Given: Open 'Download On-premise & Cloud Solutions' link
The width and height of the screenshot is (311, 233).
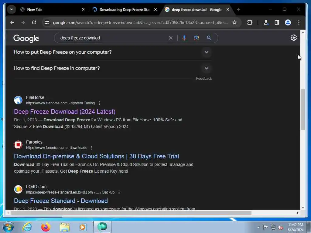Looking at the screenshot, I should 96,156.
